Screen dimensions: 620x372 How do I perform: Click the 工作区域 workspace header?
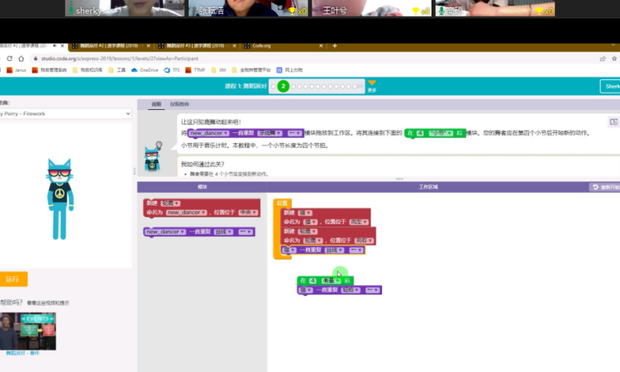[428, 187]
